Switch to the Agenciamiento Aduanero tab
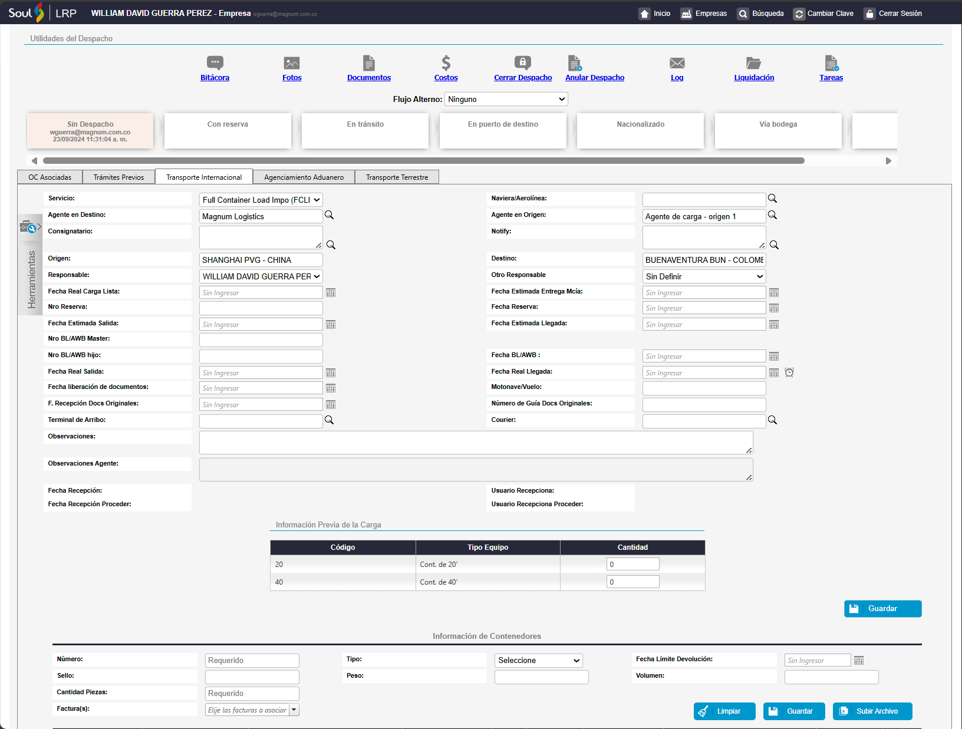Screen dimensions: 962x729 [304, 177]
